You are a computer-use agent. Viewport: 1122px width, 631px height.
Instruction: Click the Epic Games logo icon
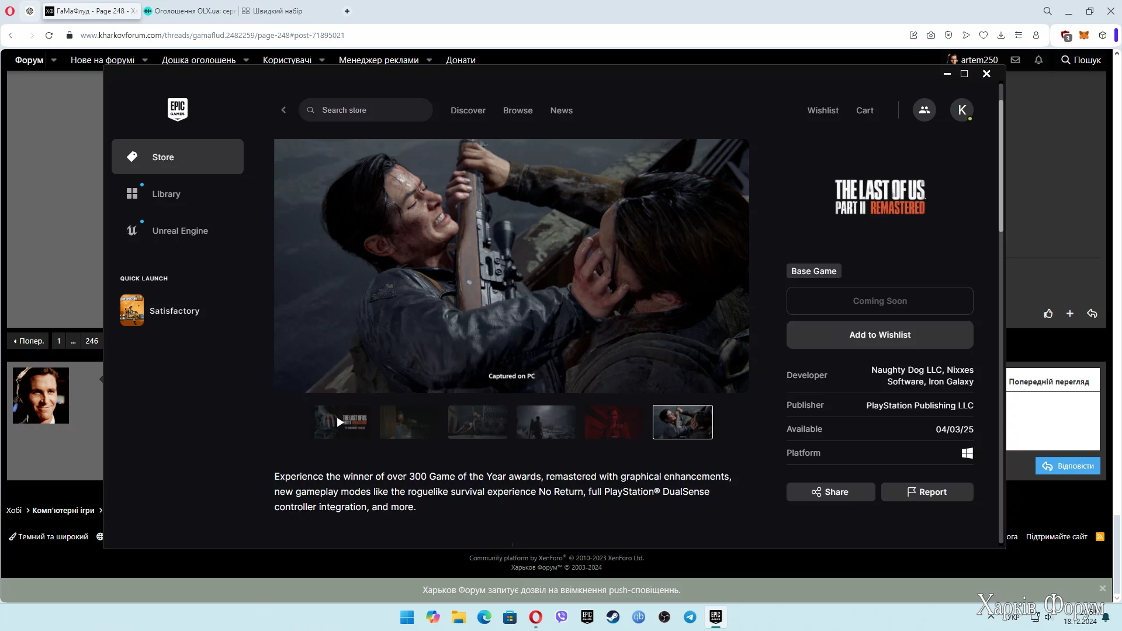(x=177, y=109)
